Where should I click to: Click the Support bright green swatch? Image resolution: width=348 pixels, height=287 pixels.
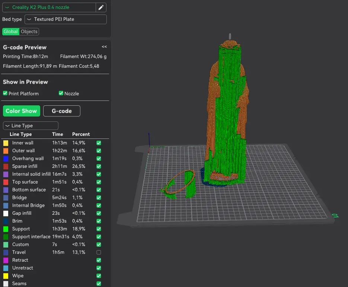6,229
